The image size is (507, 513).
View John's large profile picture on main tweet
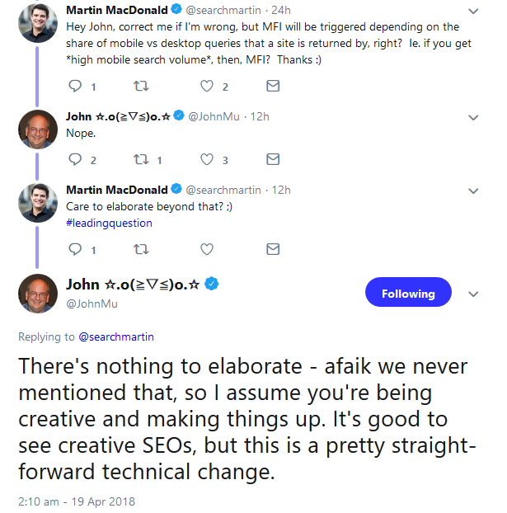pyautogui.click(x=38, y=293)
